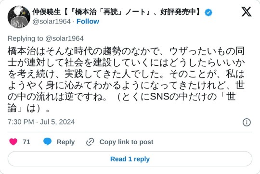This screenshot has width=260, height=174.
Task: Open the author's profile avatar
Action: point(19,17)
